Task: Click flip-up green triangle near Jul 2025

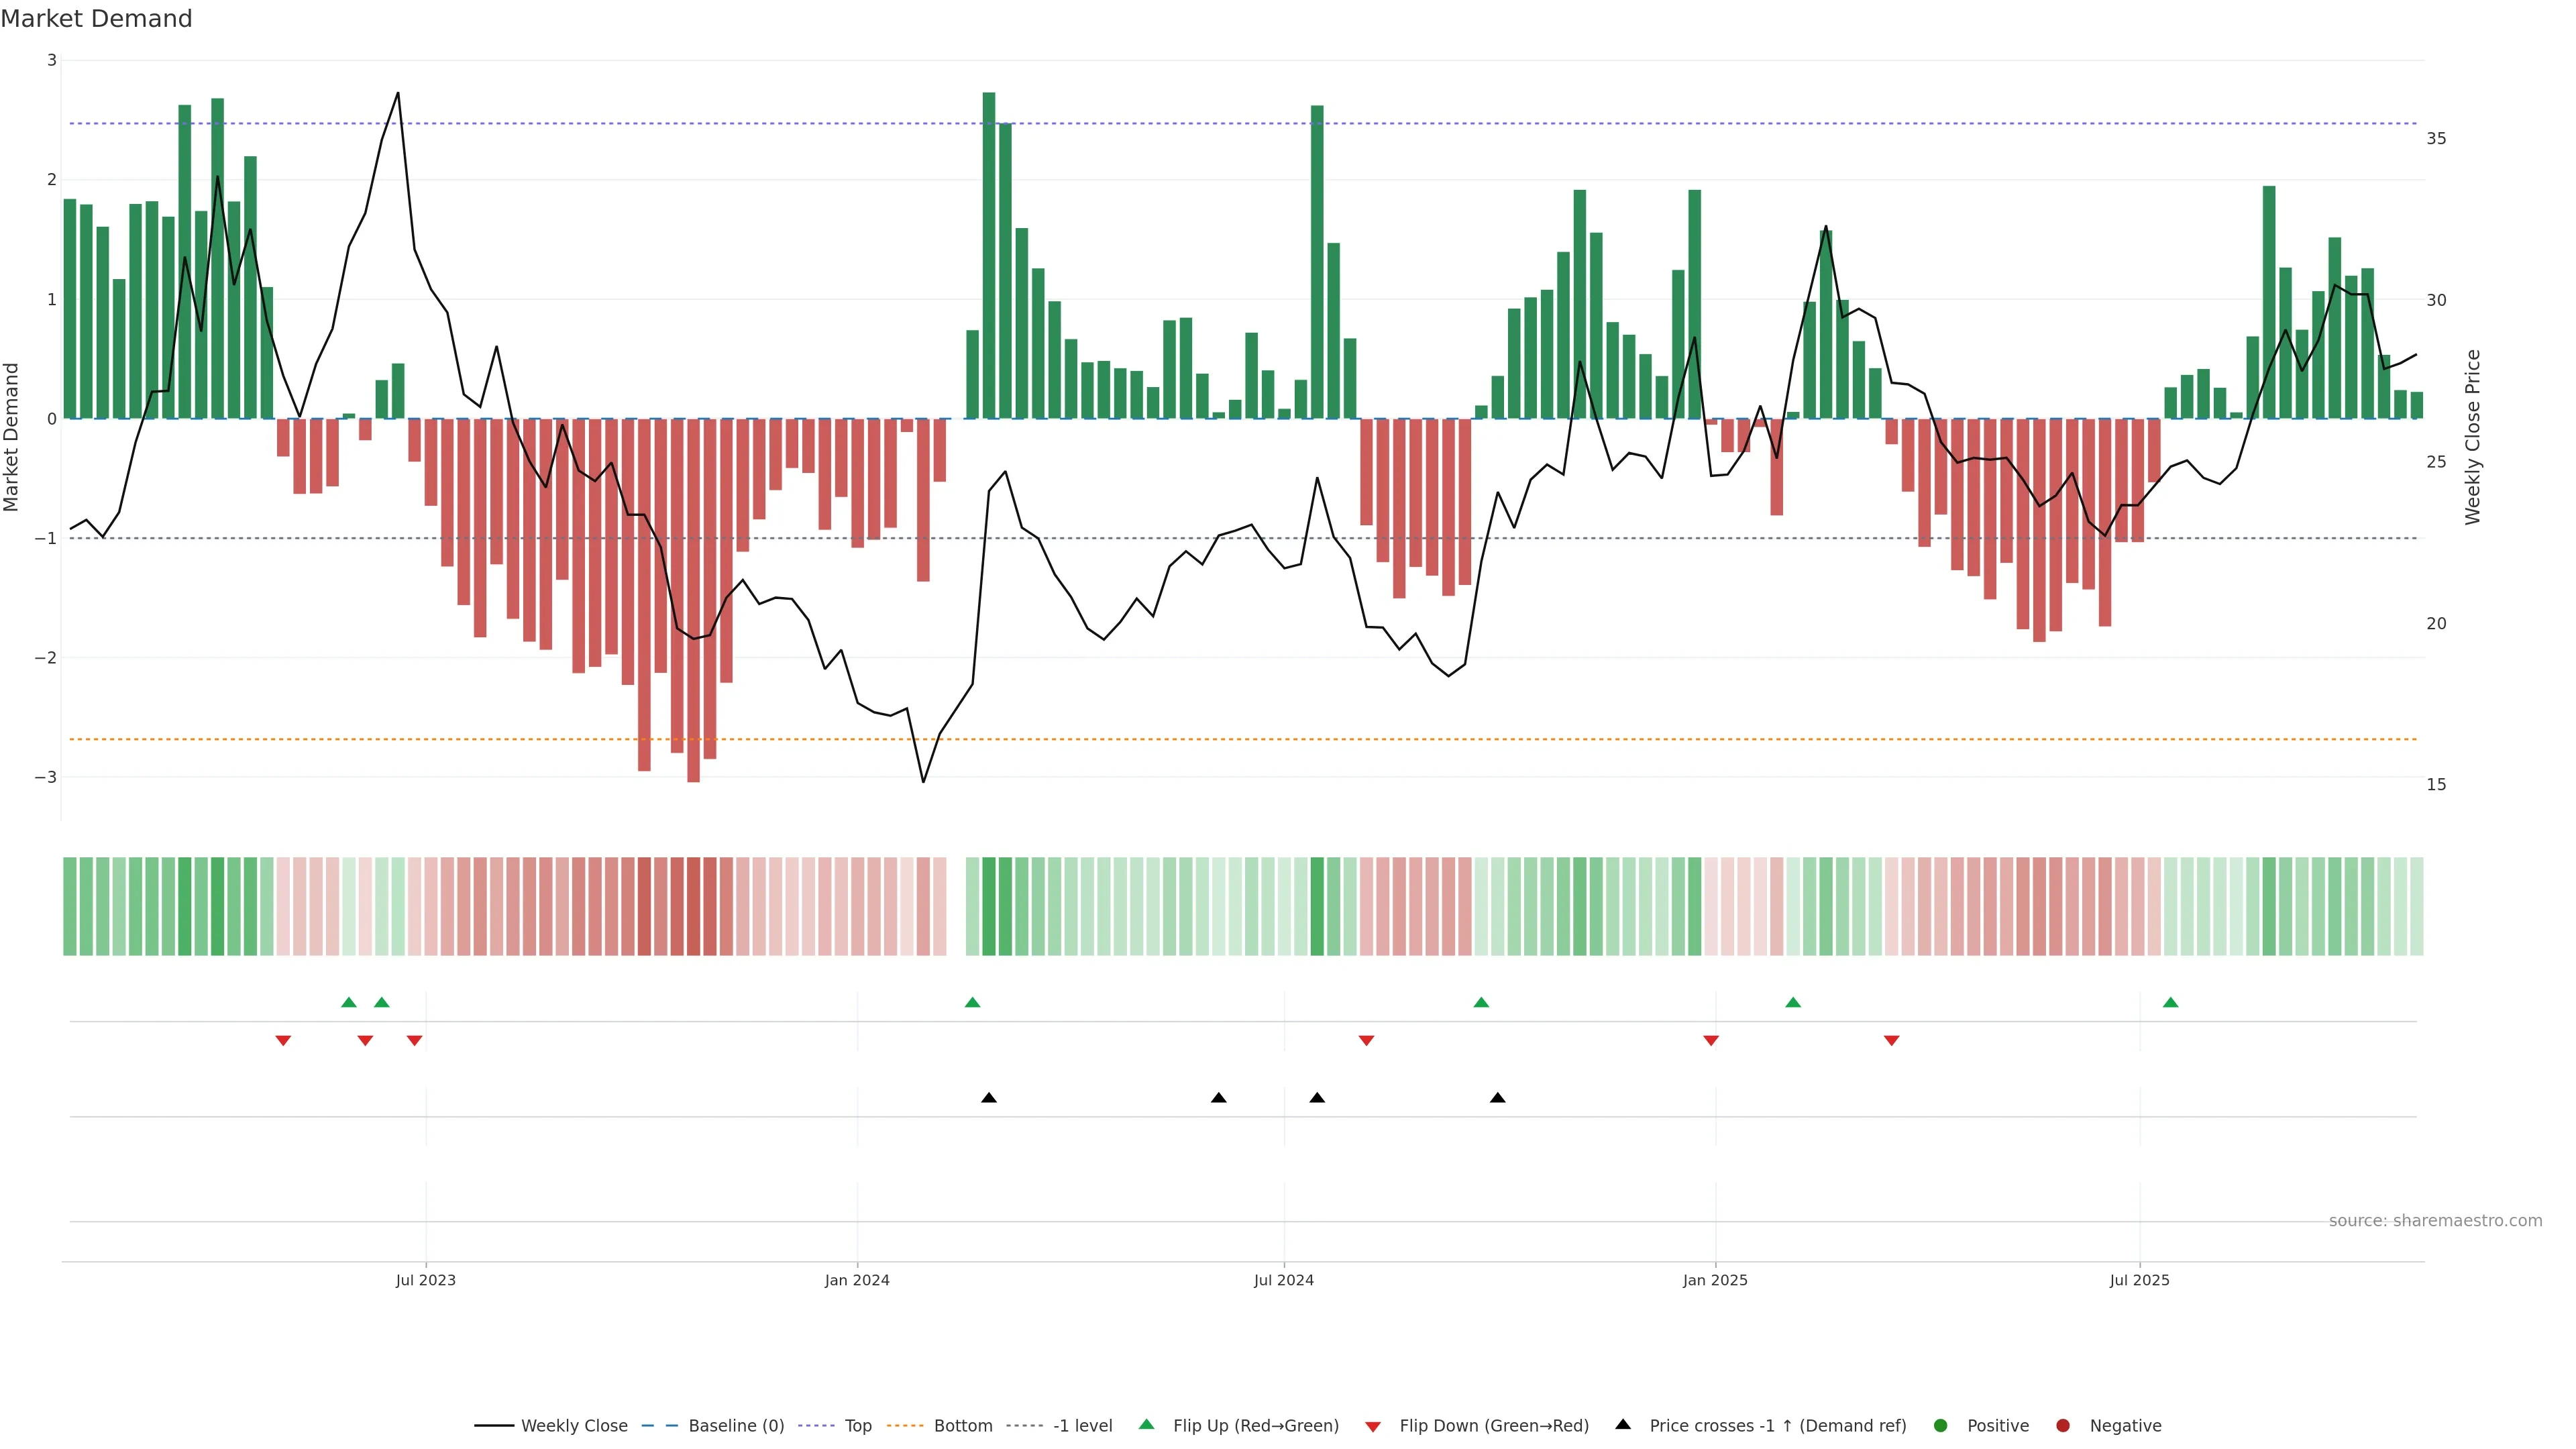Action: [2170, 1003]
